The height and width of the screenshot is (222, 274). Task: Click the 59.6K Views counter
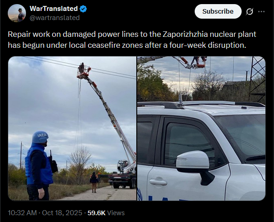106,213
